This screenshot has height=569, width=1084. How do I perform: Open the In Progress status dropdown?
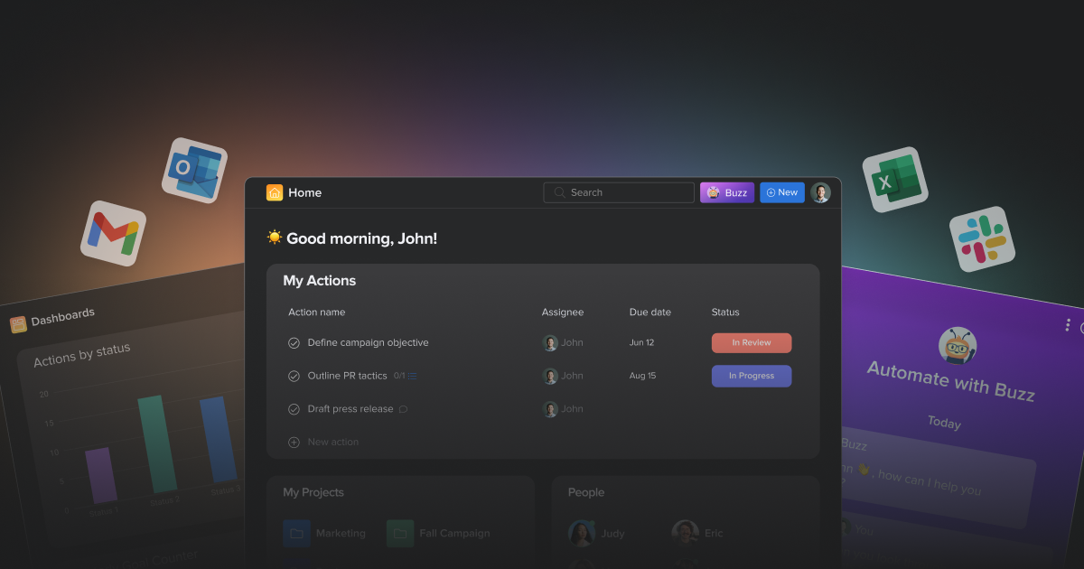[x=752, y=376]
